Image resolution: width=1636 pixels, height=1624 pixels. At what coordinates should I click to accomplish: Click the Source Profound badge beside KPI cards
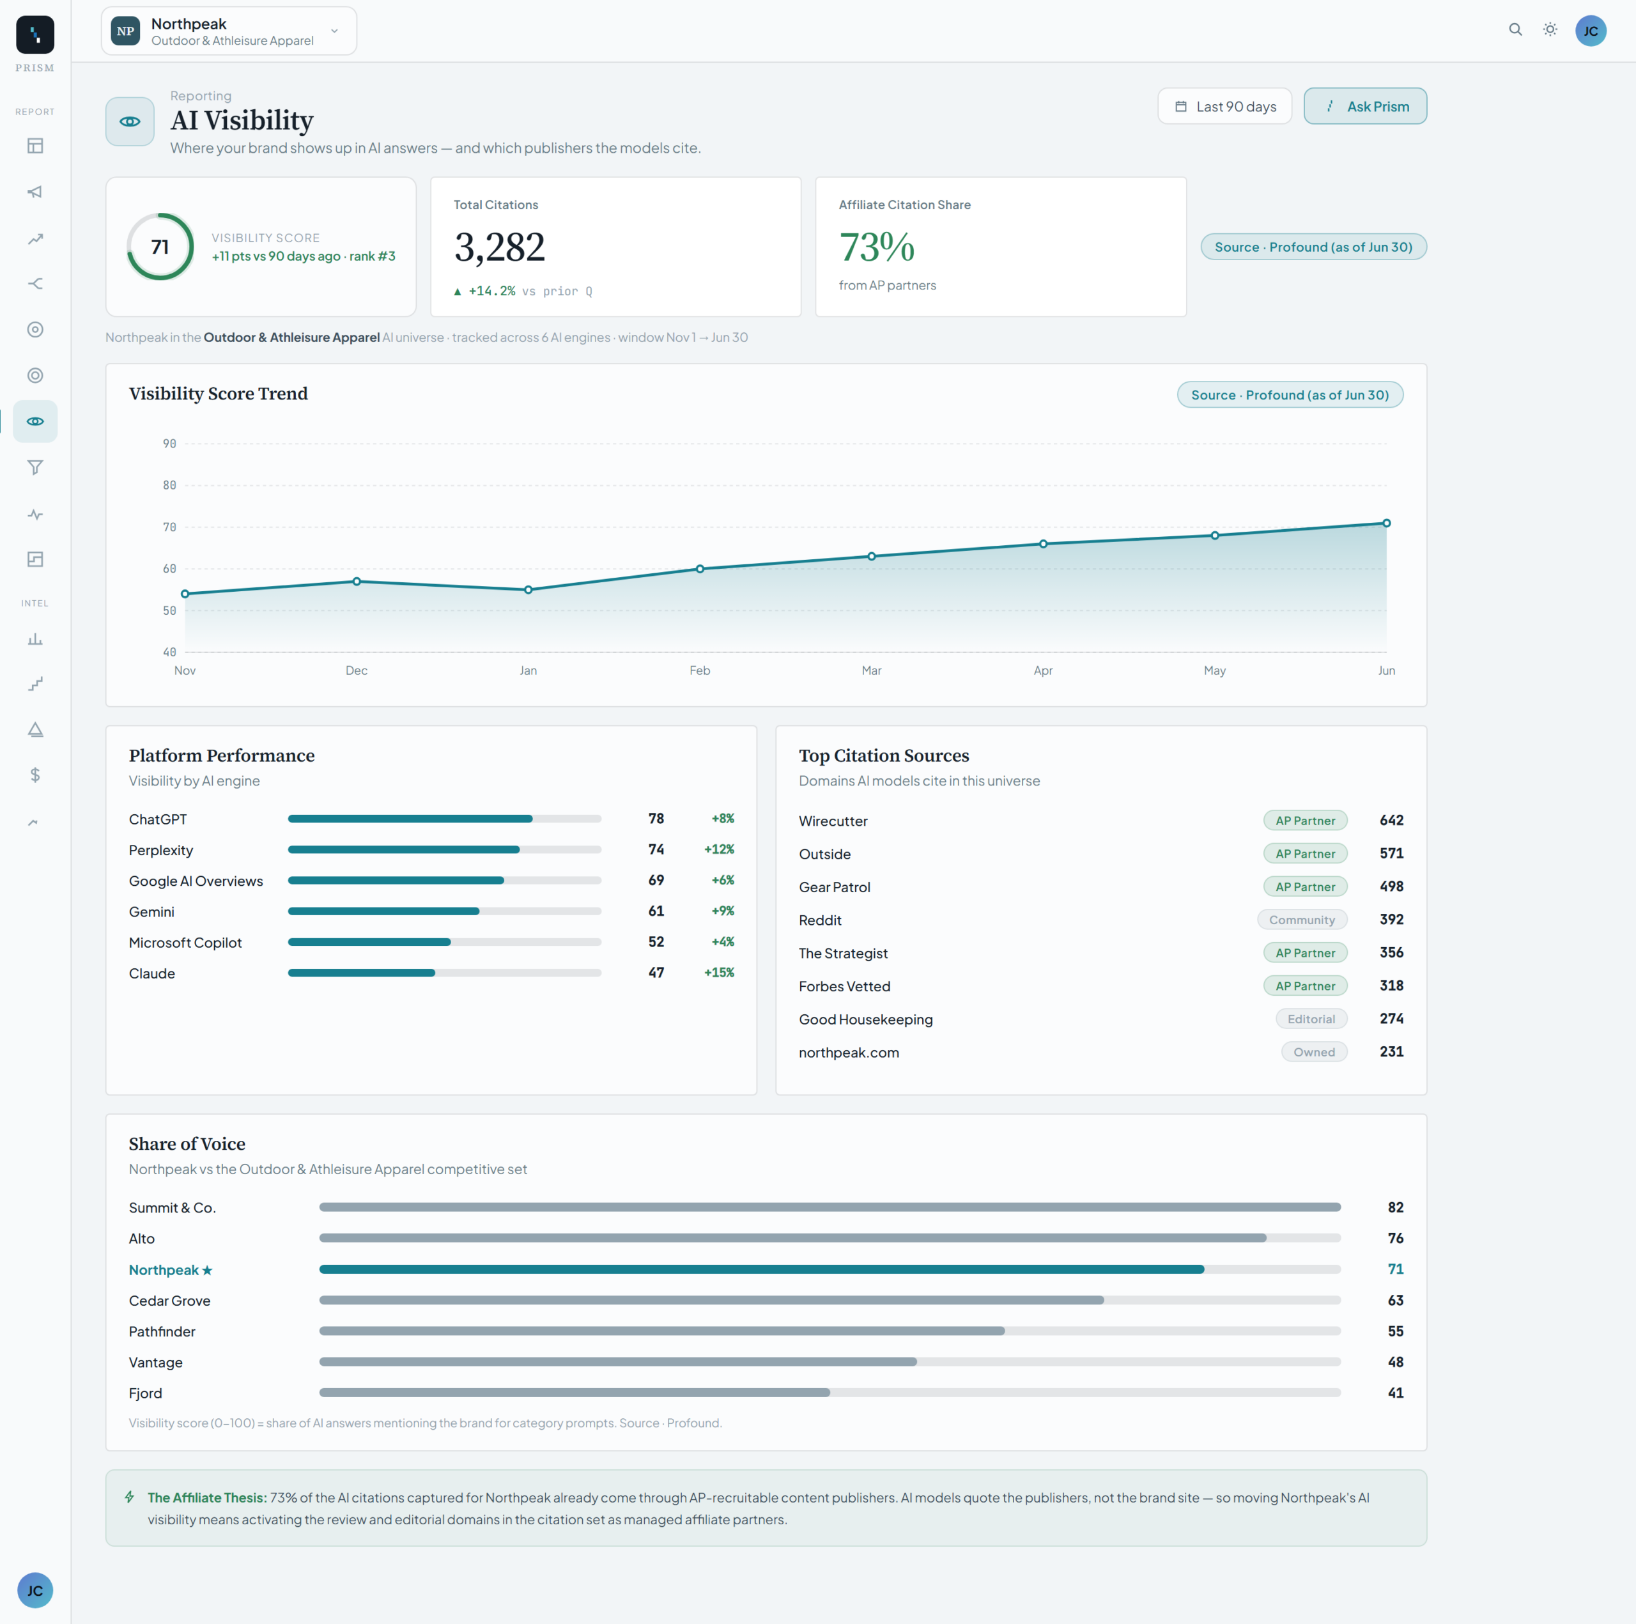(1313, 247)
